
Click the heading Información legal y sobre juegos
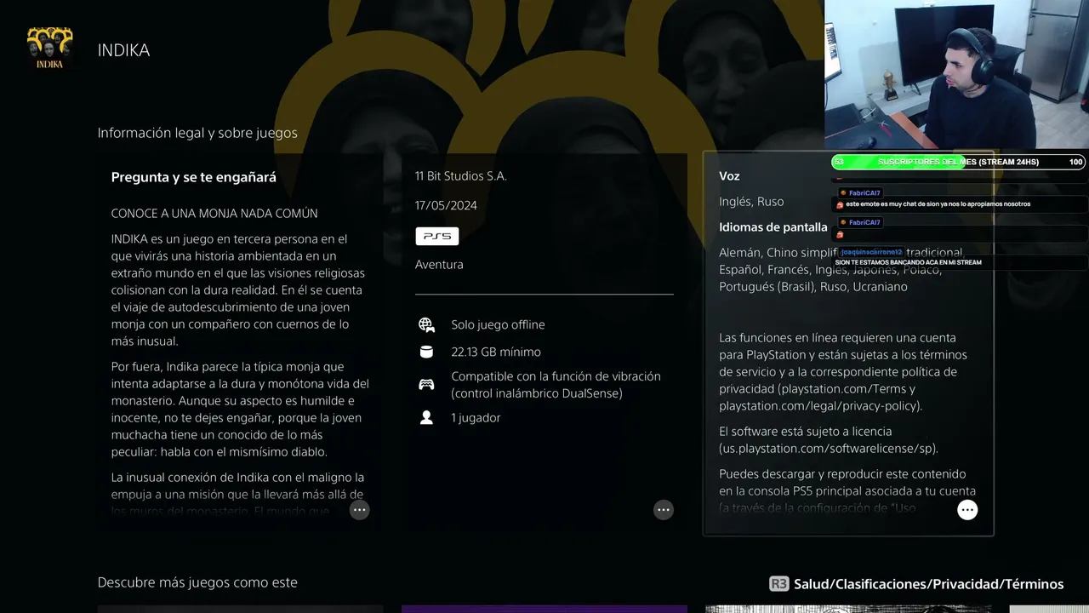point(197,133)
